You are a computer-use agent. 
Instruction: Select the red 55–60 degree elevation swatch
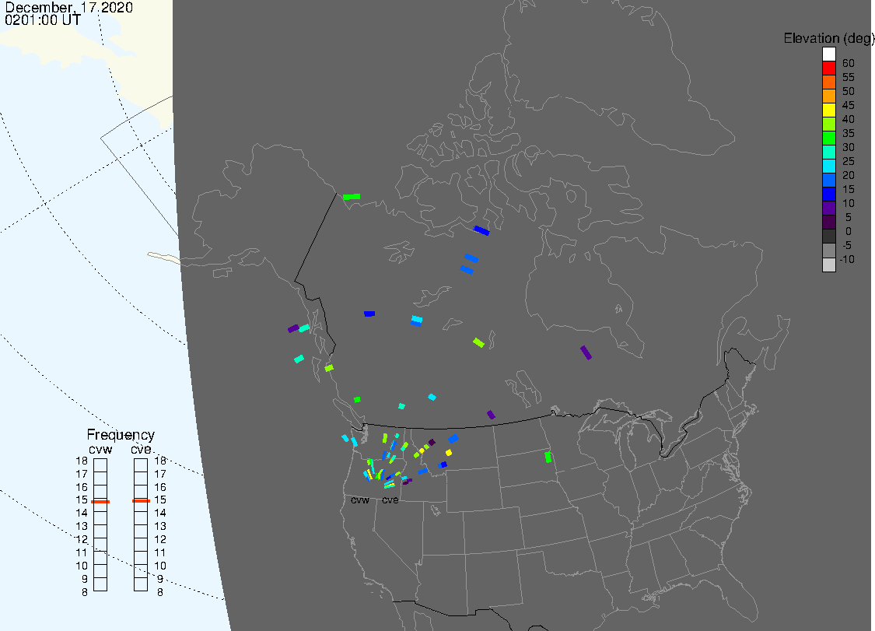[828, 68]
